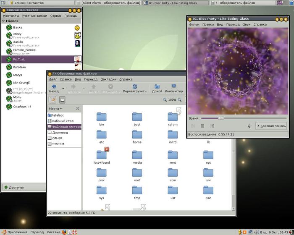The height and width of the screenshot is (235, 294).
Task: Open the mail launcher in bottom panel
Action: pyautogui.click(x=70, y=232)
